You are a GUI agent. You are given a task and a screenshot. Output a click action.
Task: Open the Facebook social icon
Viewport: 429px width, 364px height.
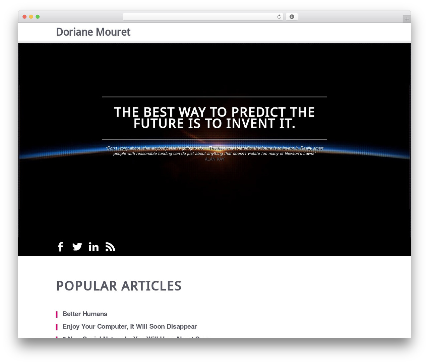pyautogui.click(x=60, y=247)
